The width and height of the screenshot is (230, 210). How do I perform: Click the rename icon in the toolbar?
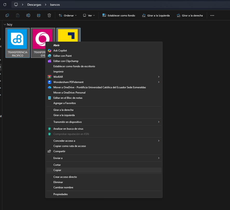click(28, 15)
